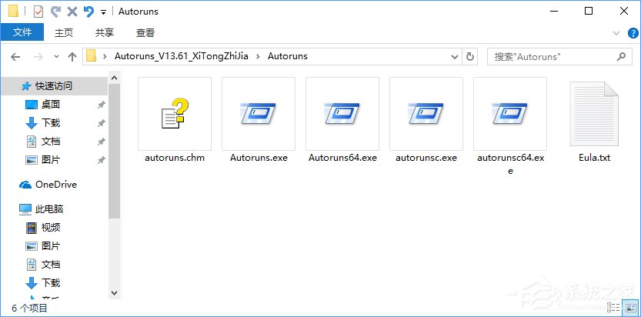Click the navigation pane scrollbar thumb

pos(115,151)
